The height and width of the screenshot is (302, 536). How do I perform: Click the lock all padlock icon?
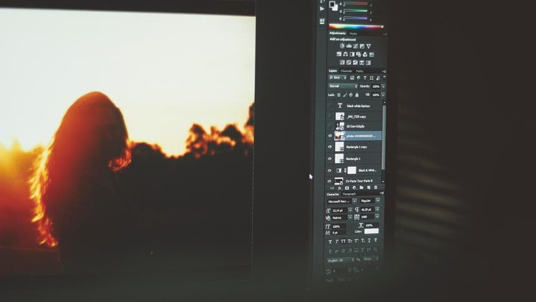point(357,95)
